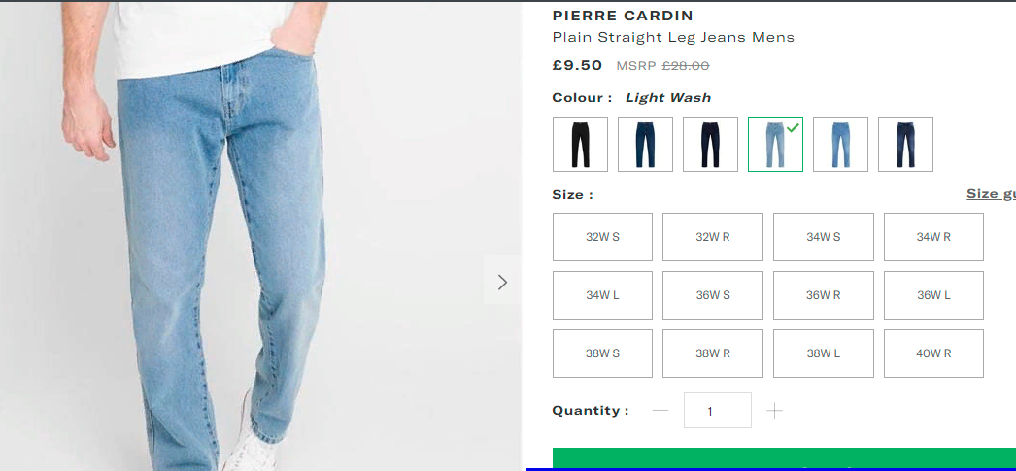The image size is (1016, 471).
Task: Show the next product image using the arrow
Action: pos(502,282)
